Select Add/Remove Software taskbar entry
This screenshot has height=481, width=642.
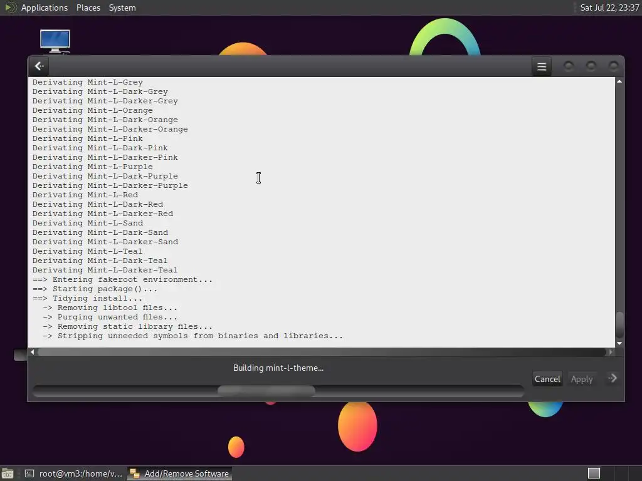point(180,473)
